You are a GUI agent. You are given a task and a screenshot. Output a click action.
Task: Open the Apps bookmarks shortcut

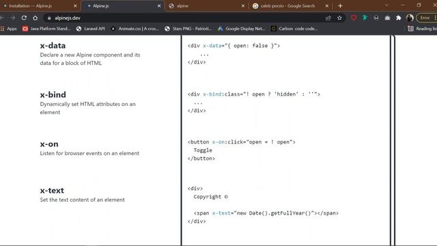point(9,29)
